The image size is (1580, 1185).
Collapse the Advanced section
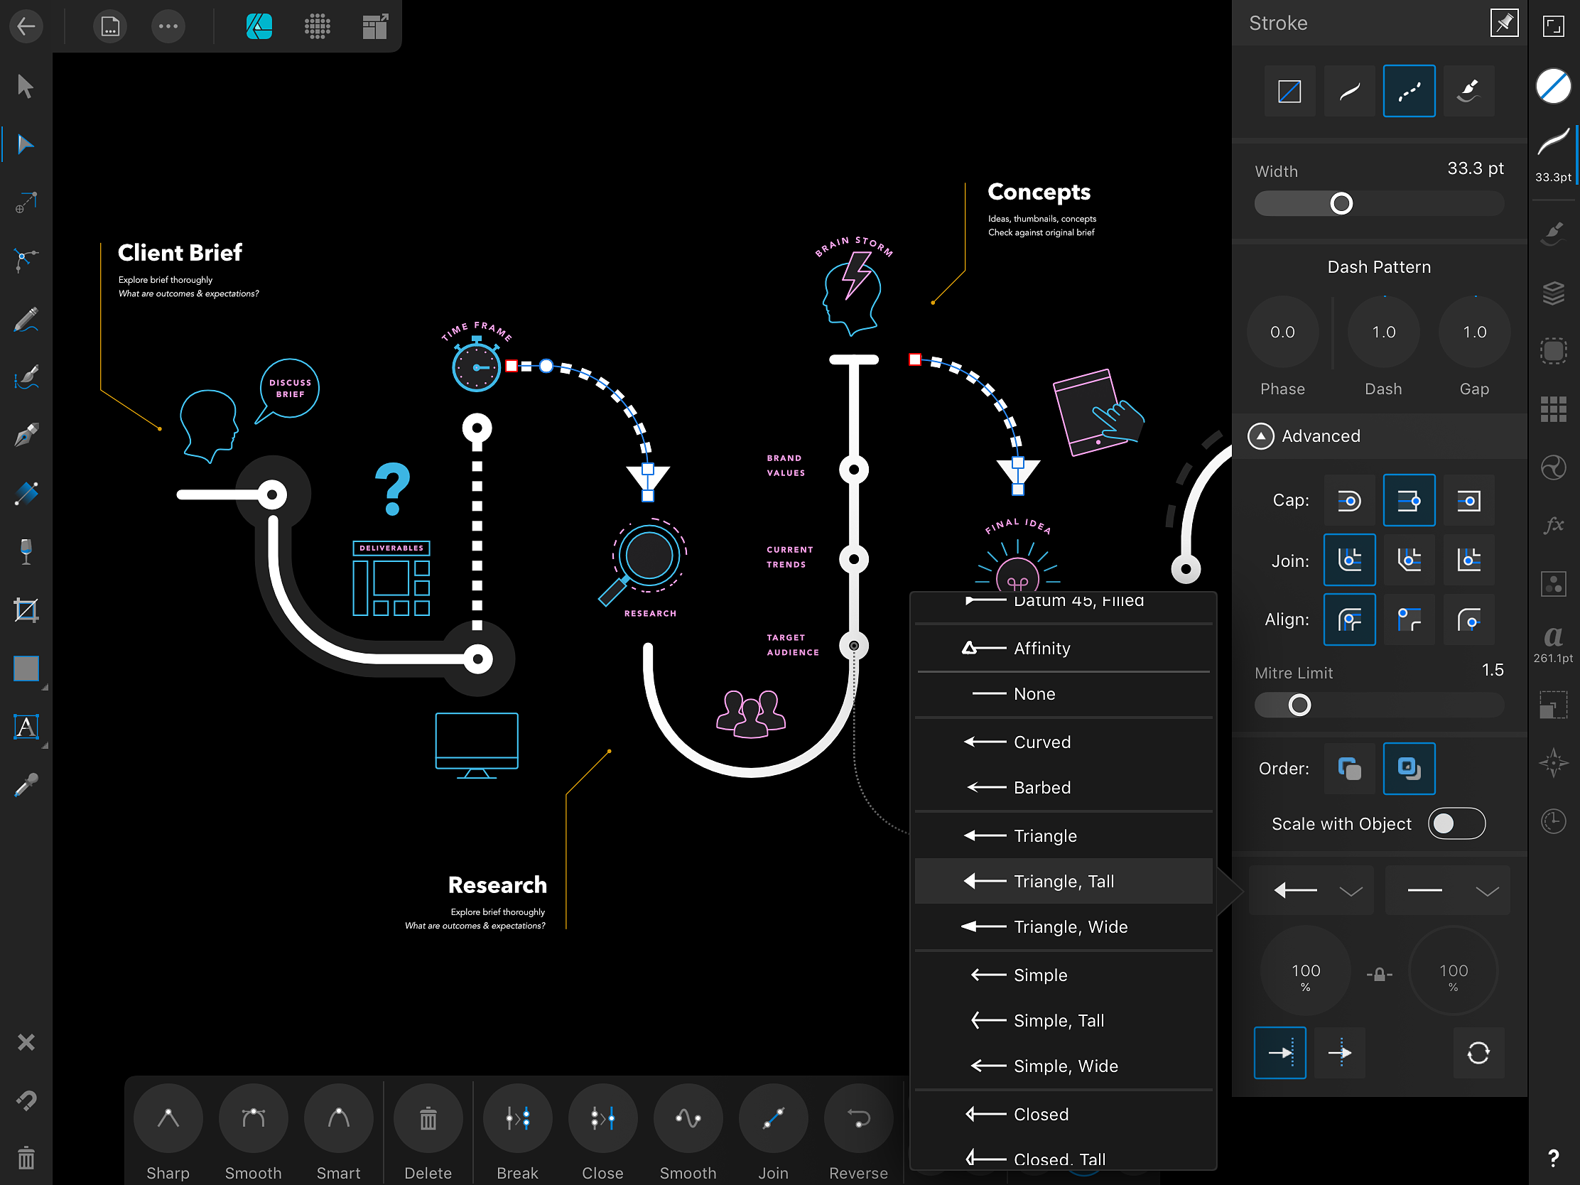[x=1261, y=435]
